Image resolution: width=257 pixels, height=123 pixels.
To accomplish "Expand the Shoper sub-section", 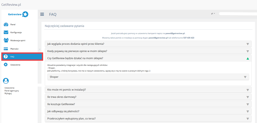I will click(x=148, y=77).
